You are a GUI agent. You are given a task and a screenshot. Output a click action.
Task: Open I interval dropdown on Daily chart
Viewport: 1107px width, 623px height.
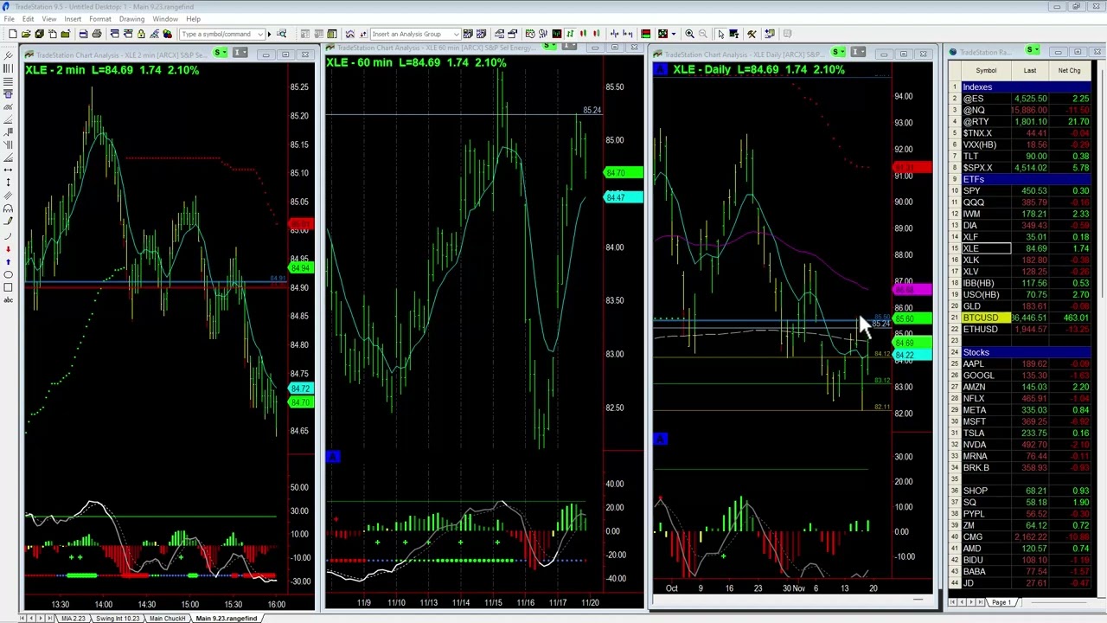tap(857, 53)
